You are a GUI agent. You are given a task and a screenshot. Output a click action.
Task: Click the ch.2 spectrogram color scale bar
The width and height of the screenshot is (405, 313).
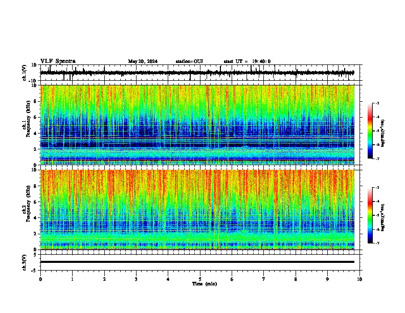pos(370,215)
